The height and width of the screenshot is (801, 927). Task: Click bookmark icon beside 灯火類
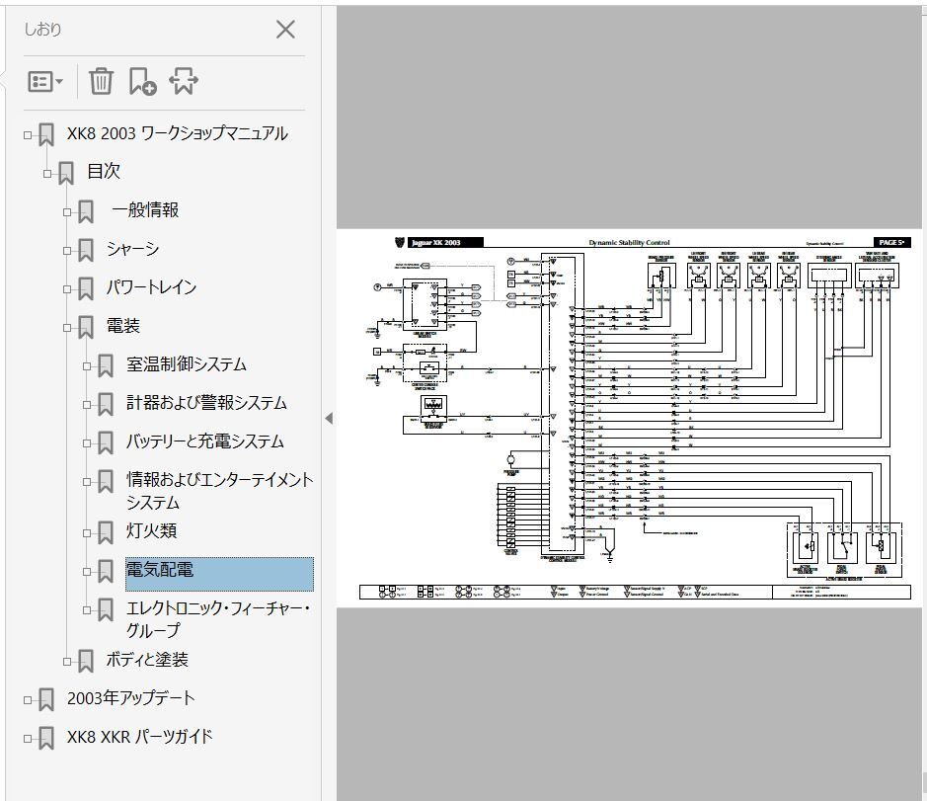coord(106,532)
